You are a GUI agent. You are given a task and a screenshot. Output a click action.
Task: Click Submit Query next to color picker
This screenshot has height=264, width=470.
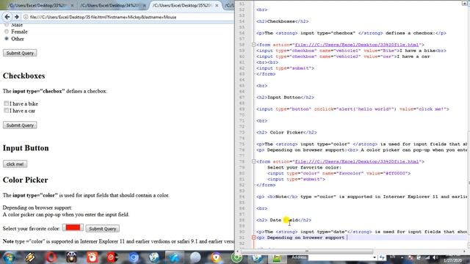click(103, 229)
